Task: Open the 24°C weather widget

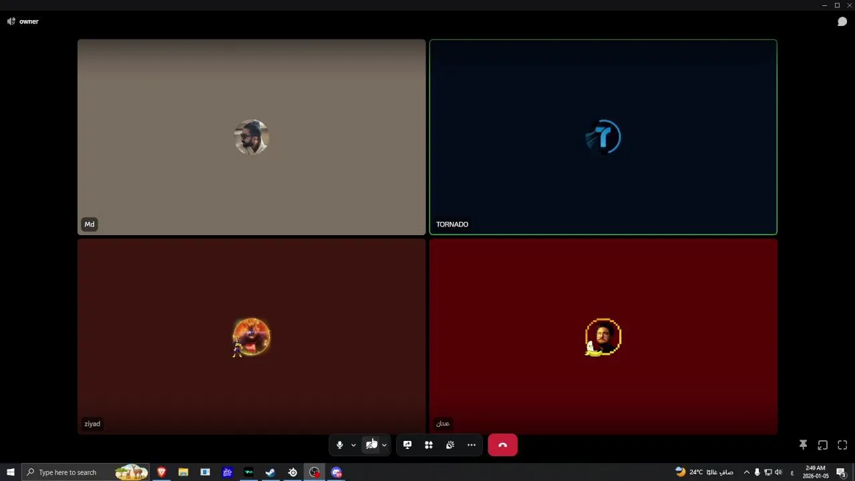Action: (x=704, y=472)
